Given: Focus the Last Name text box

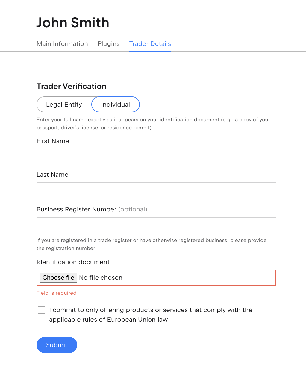Looking at the screenshot, I should click(x=156, y=190).
